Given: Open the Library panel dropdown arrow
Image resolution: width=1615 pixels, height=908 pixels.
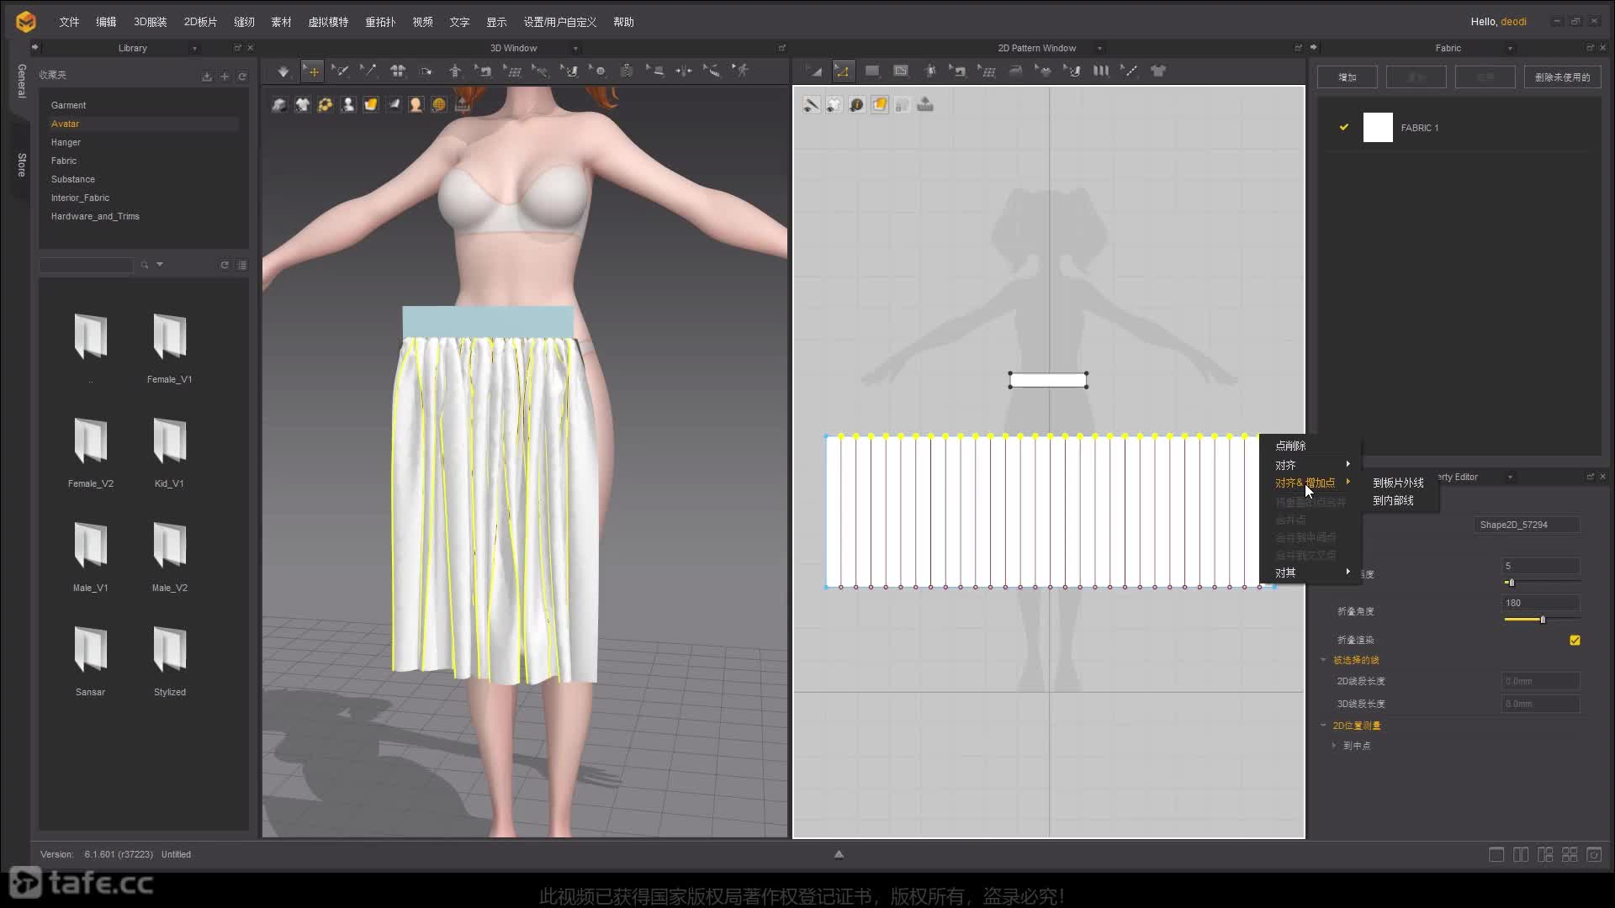Looking at the screenshot, I should pos(194,49).
